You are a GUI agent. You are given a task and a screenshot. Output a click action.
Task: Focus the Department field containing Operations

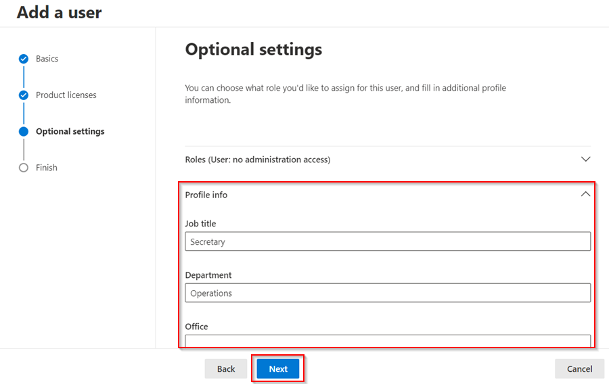coord(388,293)
